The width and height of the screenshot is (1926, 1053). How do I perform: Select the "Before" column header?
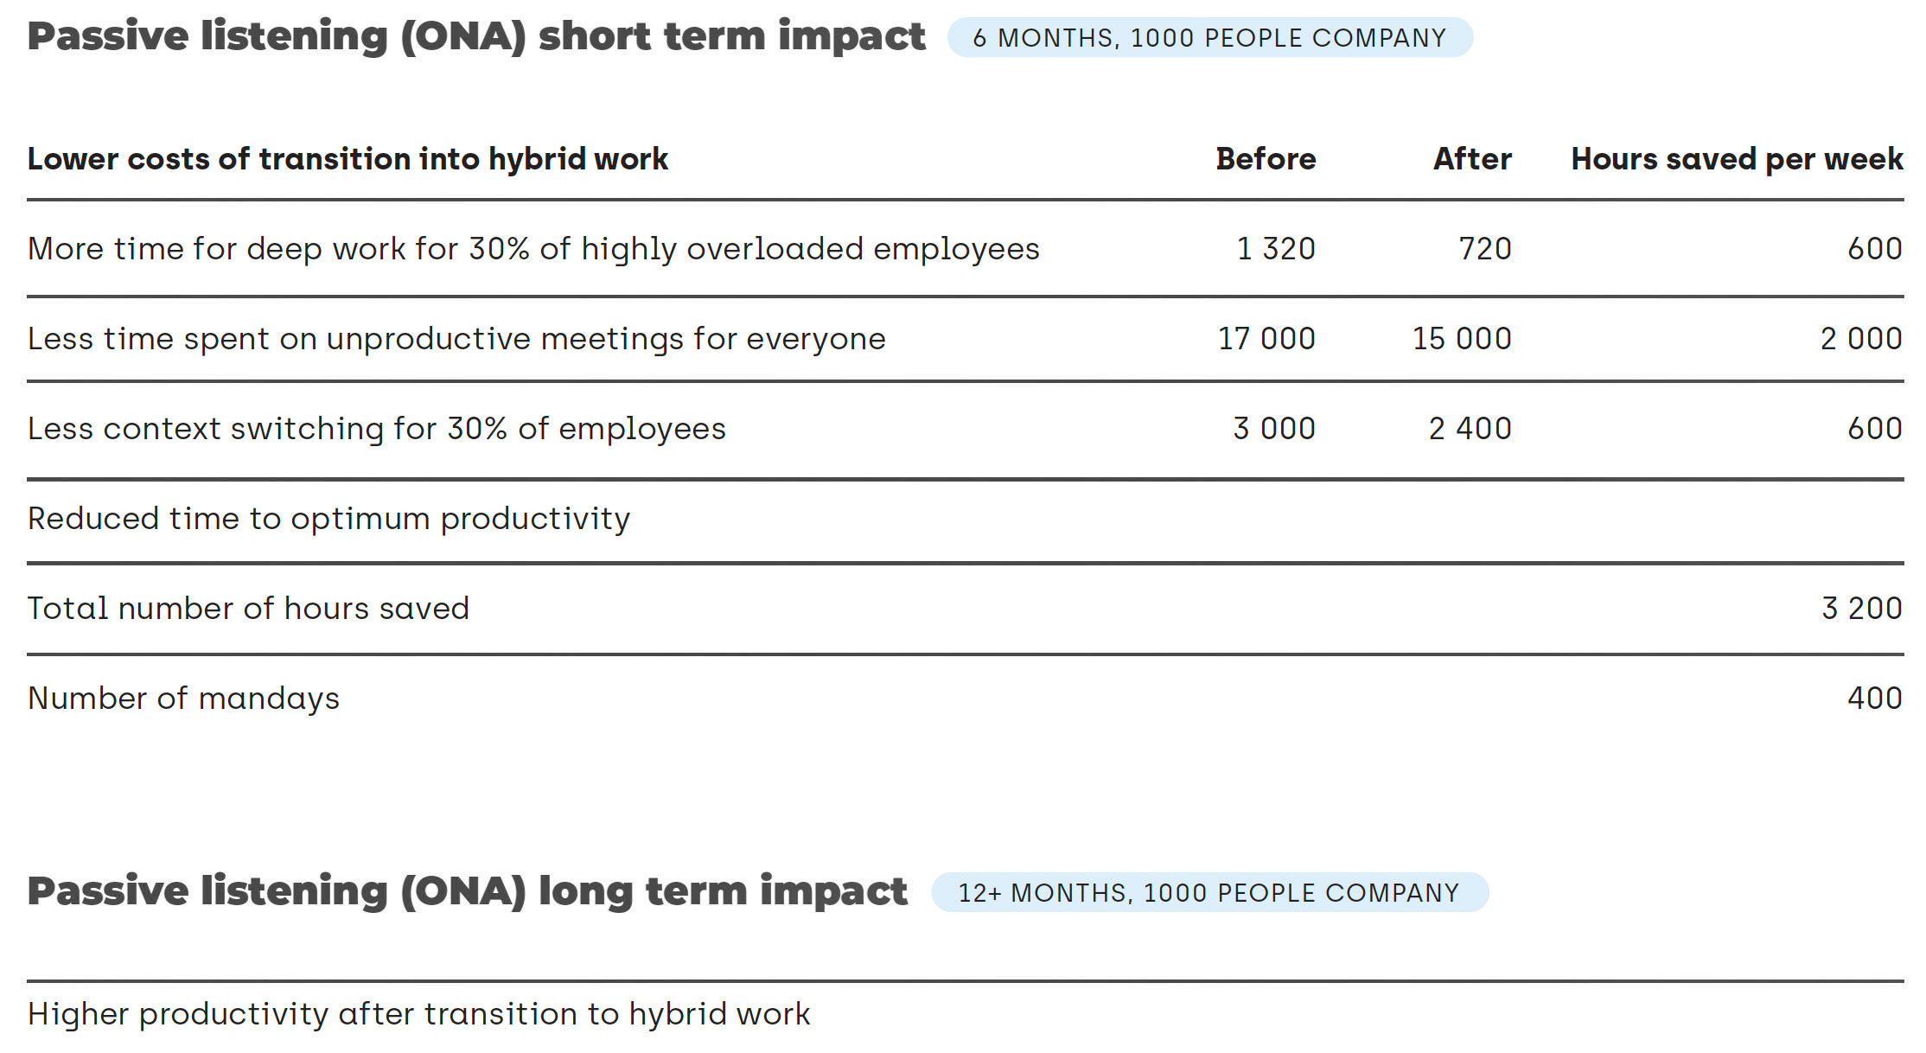coord(1266,159)
